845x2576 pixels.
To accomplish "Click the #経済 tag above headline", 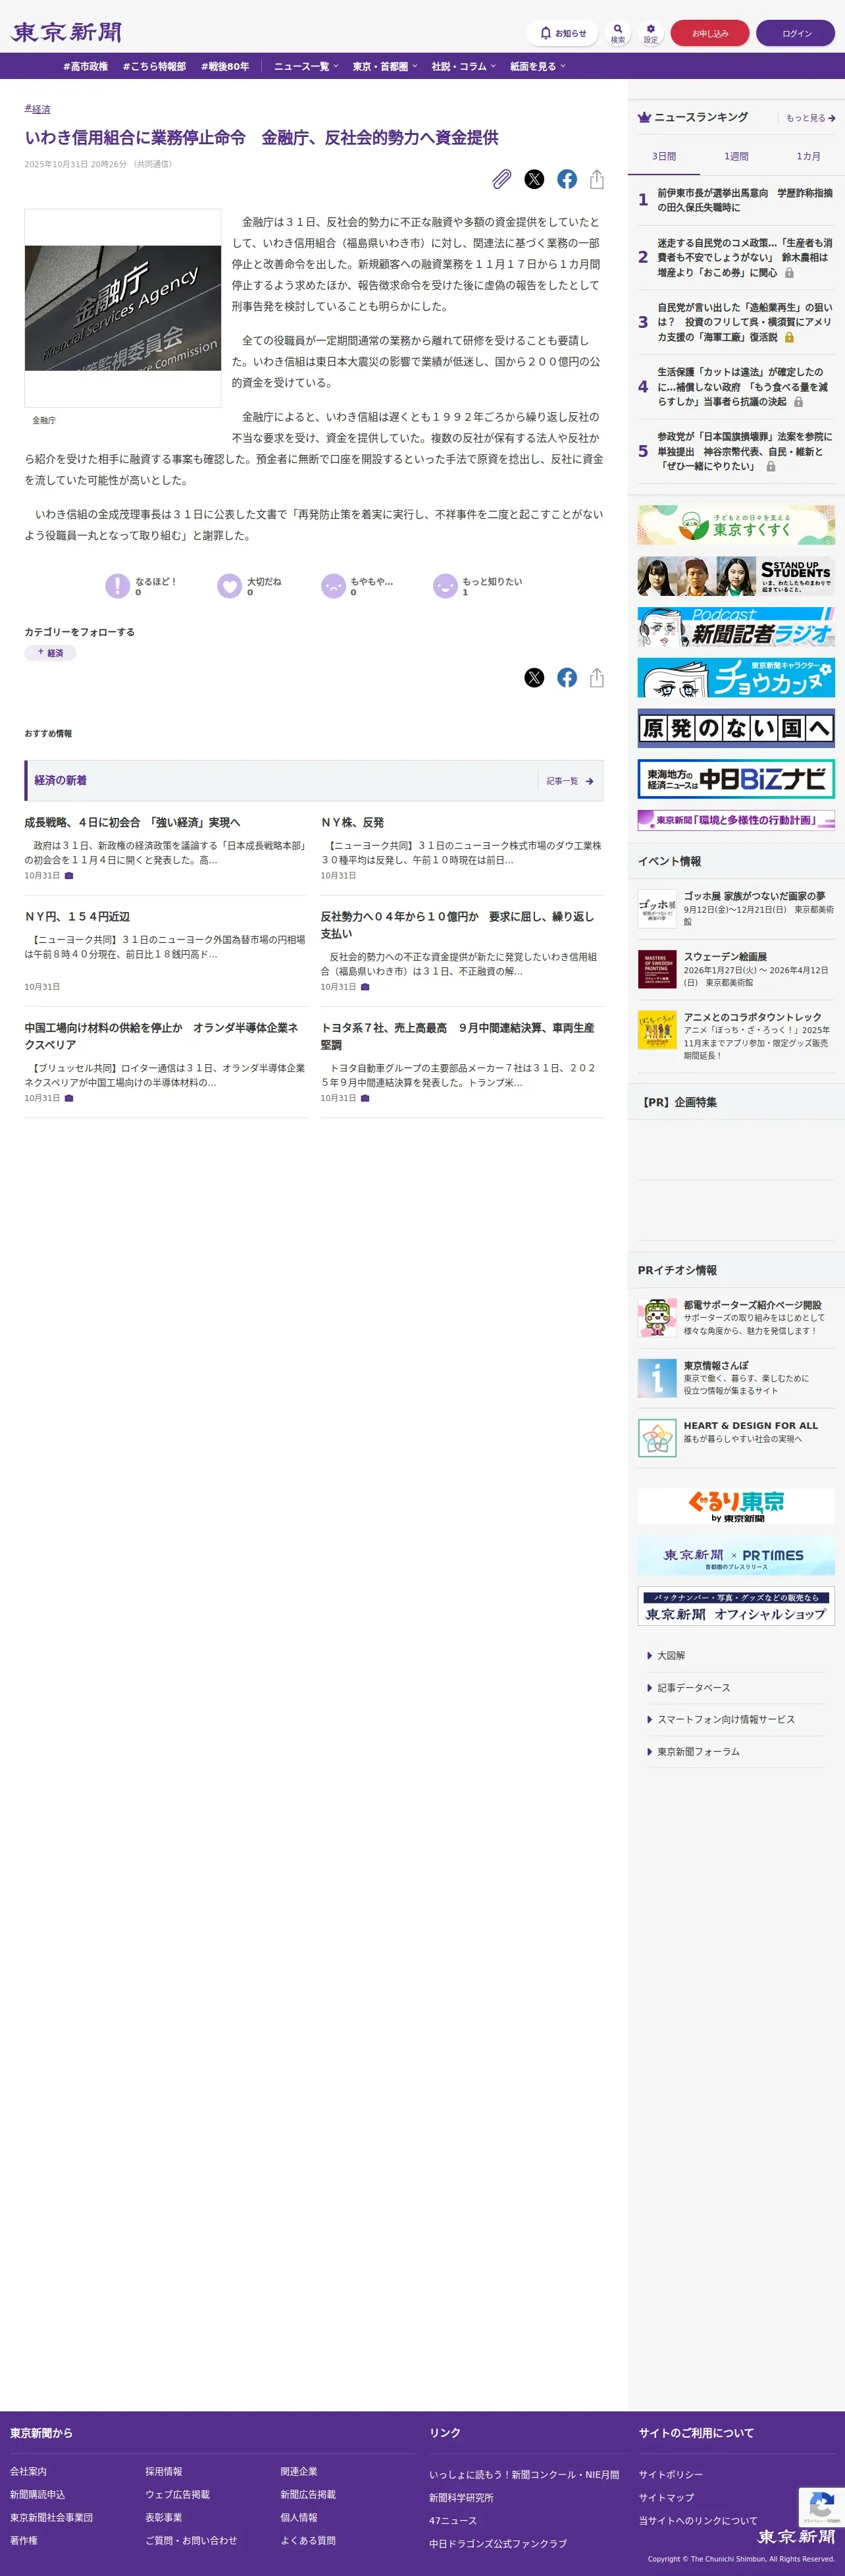I will click(37, 109).
